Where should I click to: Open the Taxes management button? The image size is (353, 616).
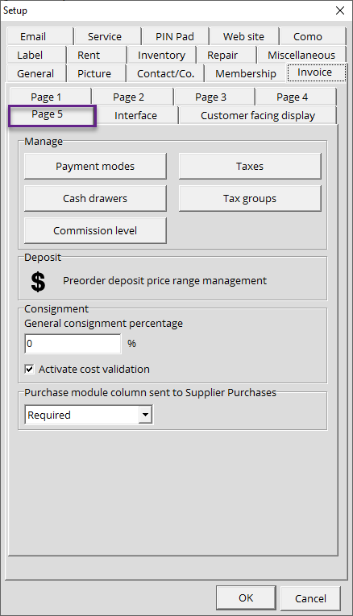click(x=250, y=166)
